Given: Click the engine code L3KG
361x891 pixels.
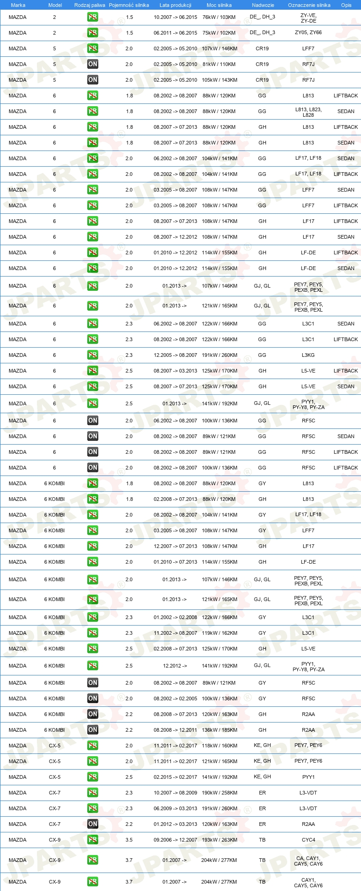Looking at the screenshot, I should 308,355.
